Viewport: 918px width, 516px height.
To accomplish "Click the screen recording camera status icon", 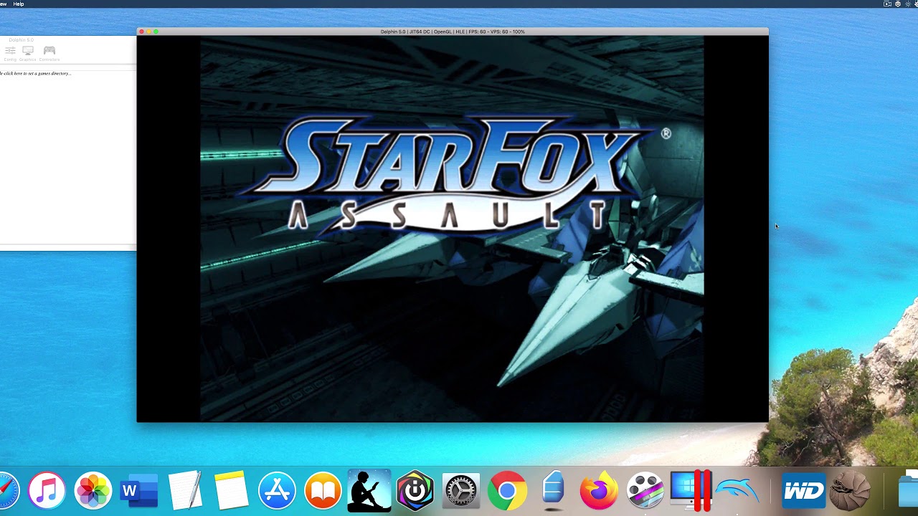I will 887,4.
